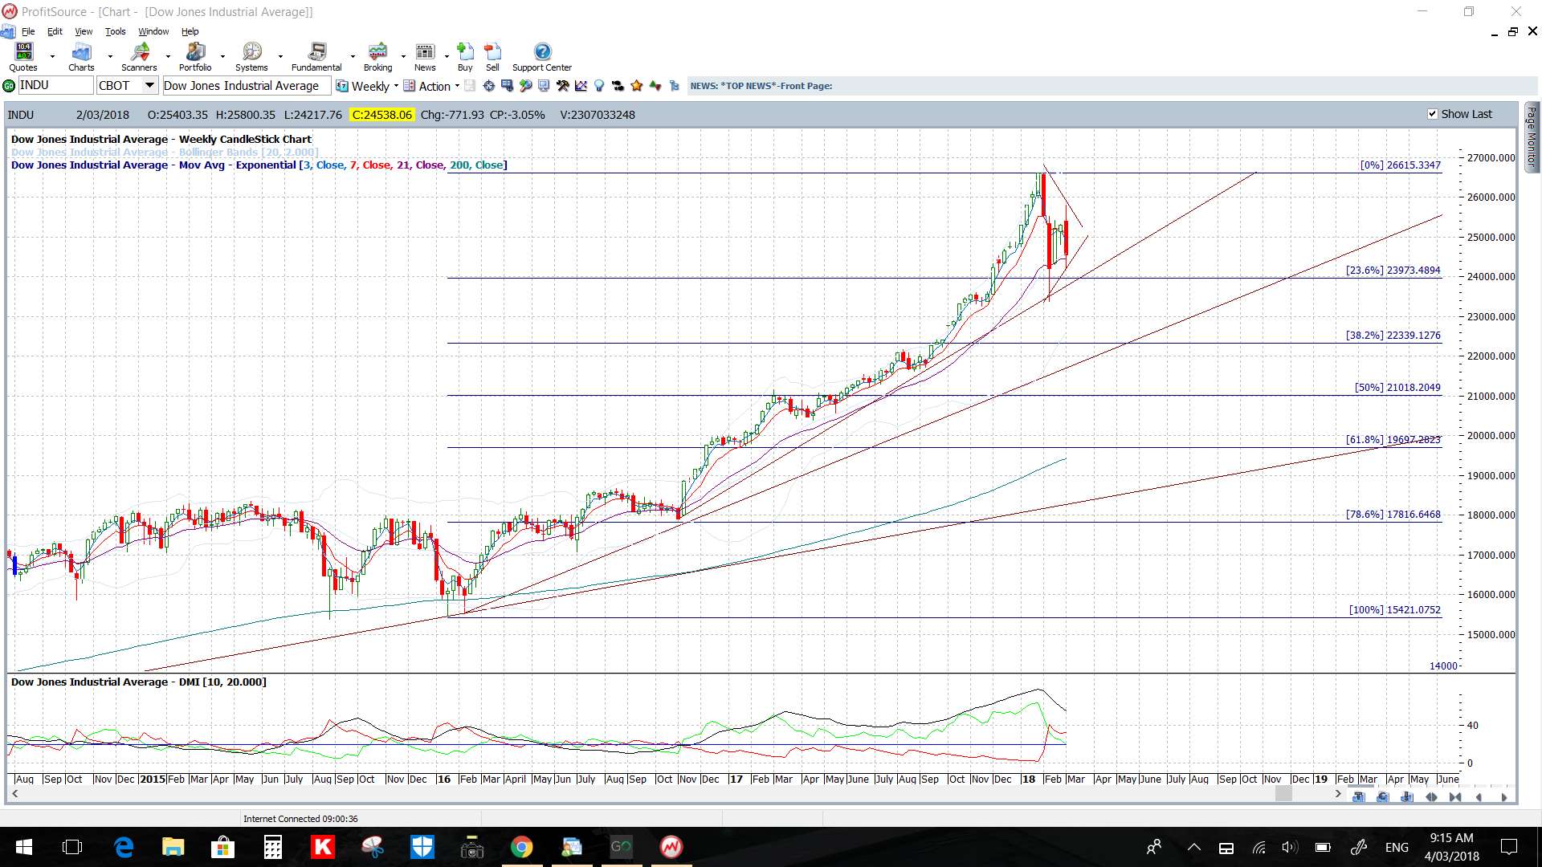Expand the Scanners dropdown arrow
1542x867 pixels.
[168, 57]
